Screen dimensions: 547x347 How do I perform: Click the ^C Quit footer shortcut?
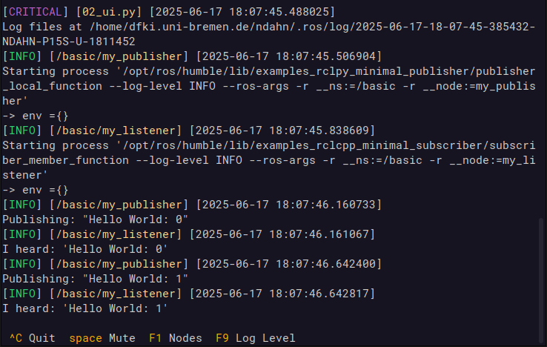(33, 338)
